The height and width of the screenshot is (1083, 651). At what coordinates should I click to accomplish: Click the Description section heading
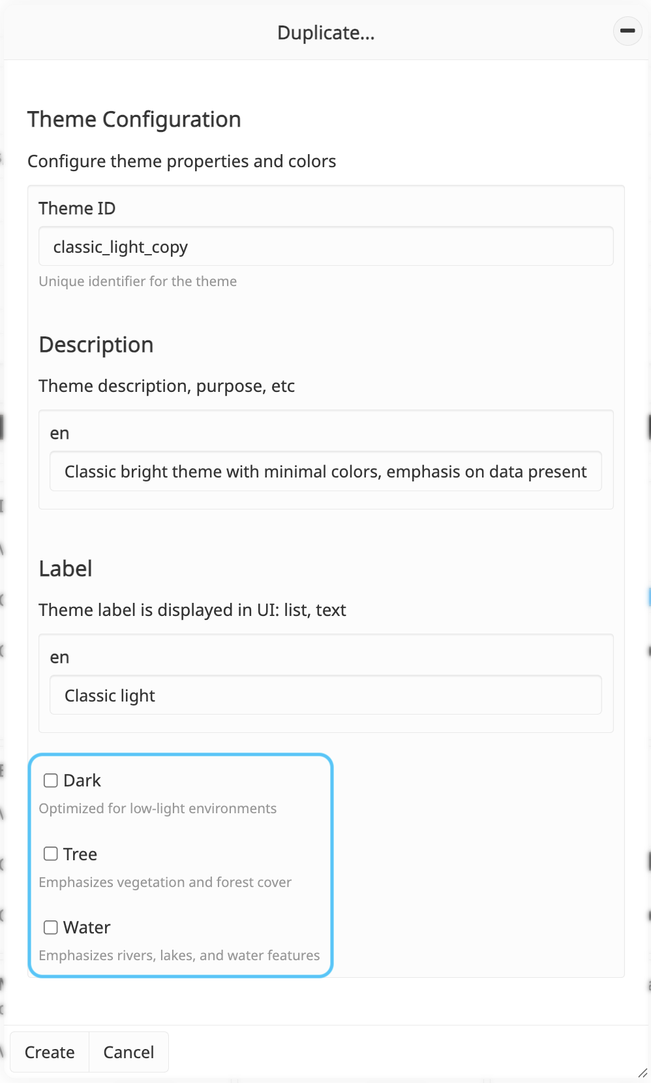(97, 345)
